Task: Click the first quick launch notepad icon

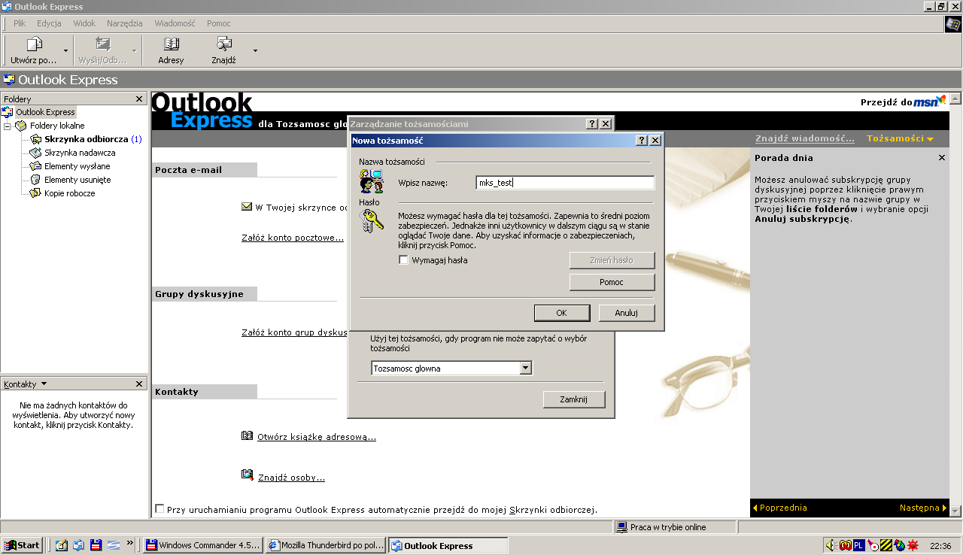Action: click(x=61, y=545)
